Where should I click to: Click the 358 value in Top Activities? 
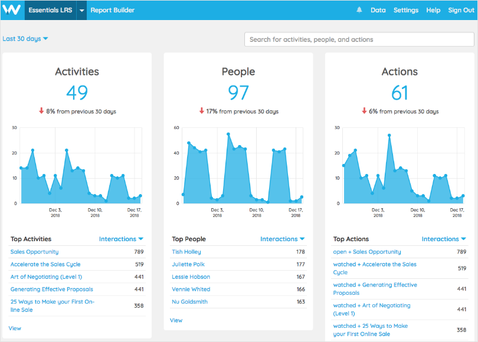click(139, 306)
